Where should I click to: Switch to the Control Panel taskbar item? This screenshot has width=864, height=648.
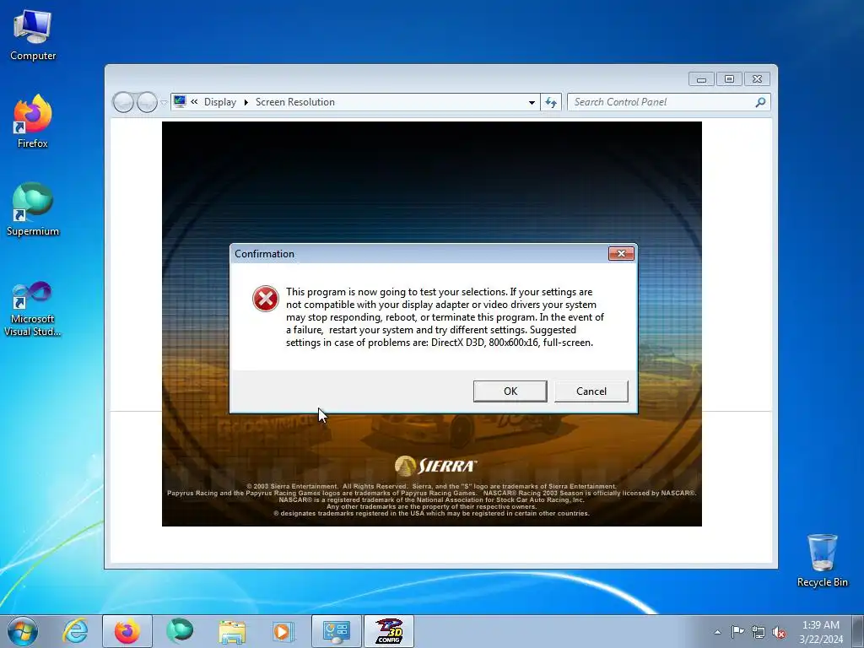337,631
